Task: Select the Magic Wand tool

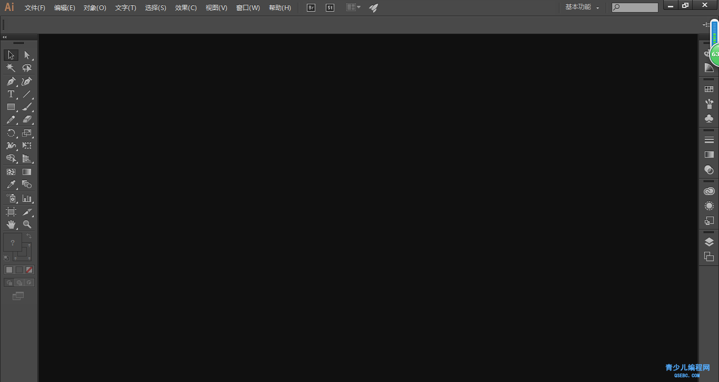Action: pyautogui.click(x=11, y=68)
